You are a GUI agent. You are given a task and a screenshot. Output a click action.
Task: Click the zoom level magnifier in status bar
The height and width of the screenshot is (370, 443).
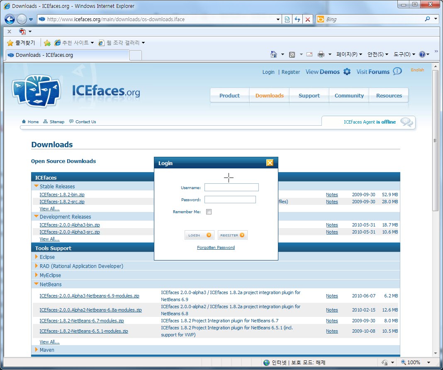(404, 362)
